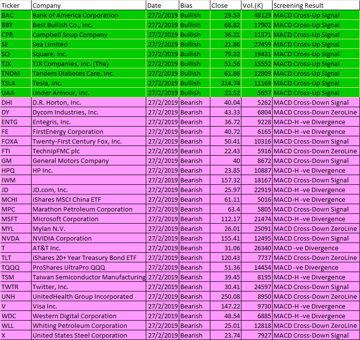Select the Bank of America Corporation cell
The image size is (360, 340).
click(x=88, y=15)
